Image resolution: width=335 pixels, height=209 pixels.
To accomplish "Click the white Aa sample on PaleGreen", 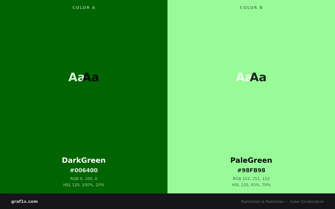I will point(243,77).
